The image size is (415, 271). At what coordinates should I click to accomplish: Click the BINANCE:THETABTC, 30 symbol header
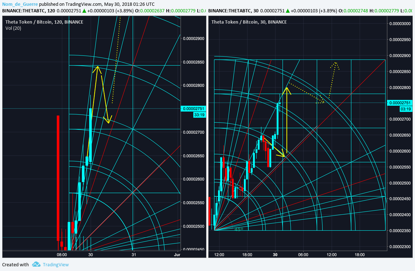pyautogui.click(x=233, y=11)
